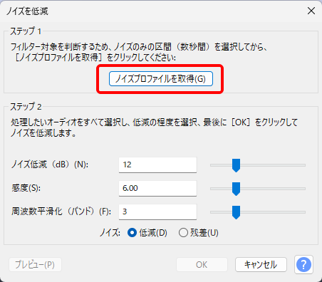The image size is (322, 282).
Task: Click the 周波数平滑化 (バンド) value field
Action: coord(157,211)
